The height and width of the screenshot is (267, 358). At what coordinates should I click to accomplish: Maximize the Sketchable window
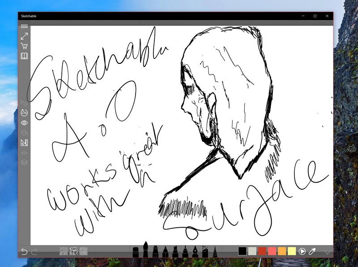click(x=315, y=16)
